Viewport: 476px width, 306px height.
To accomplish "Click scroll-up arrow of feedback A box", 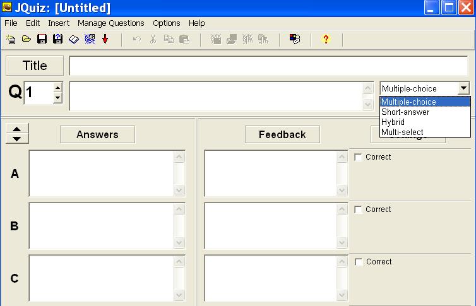I will (x=342, y=157).
